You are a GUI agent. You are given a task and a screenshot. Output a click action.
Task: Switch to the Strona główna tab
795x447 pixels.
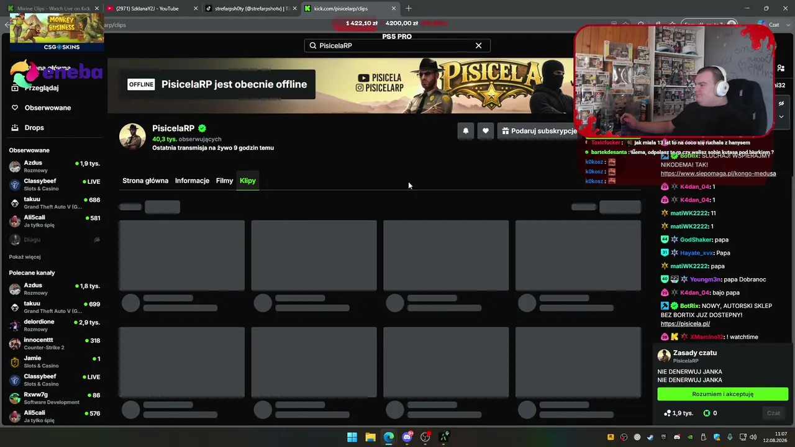click(x=145, y=181)
